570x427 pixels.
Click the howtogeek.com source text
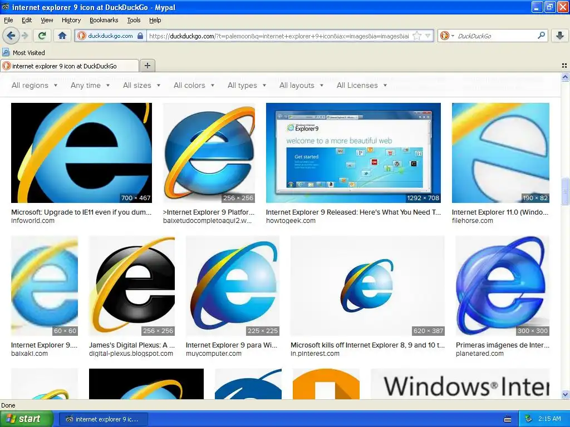291,221
